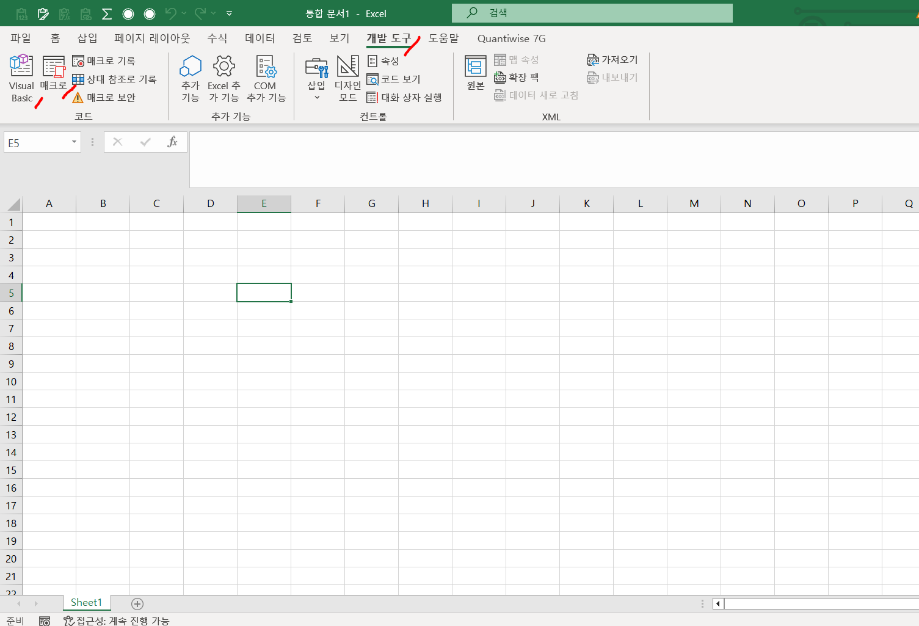Select column M header
This screenshot has height=626, width=919.
coord(694,203)
